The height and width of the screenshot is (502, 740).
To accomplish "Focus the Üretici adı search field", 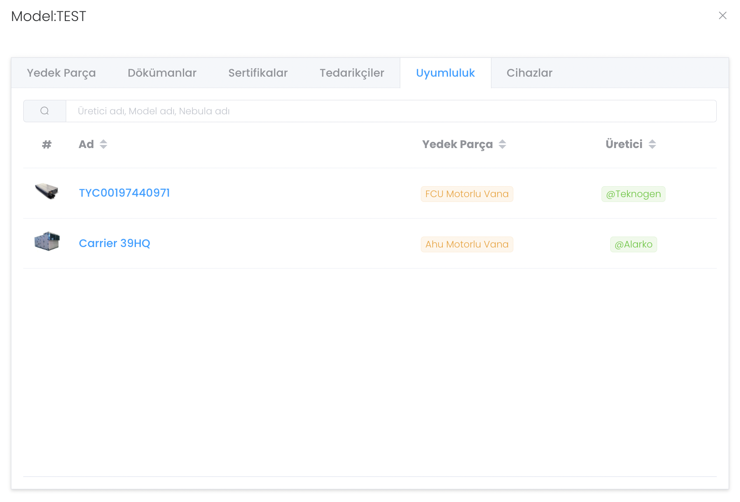I will click(390, 111).
